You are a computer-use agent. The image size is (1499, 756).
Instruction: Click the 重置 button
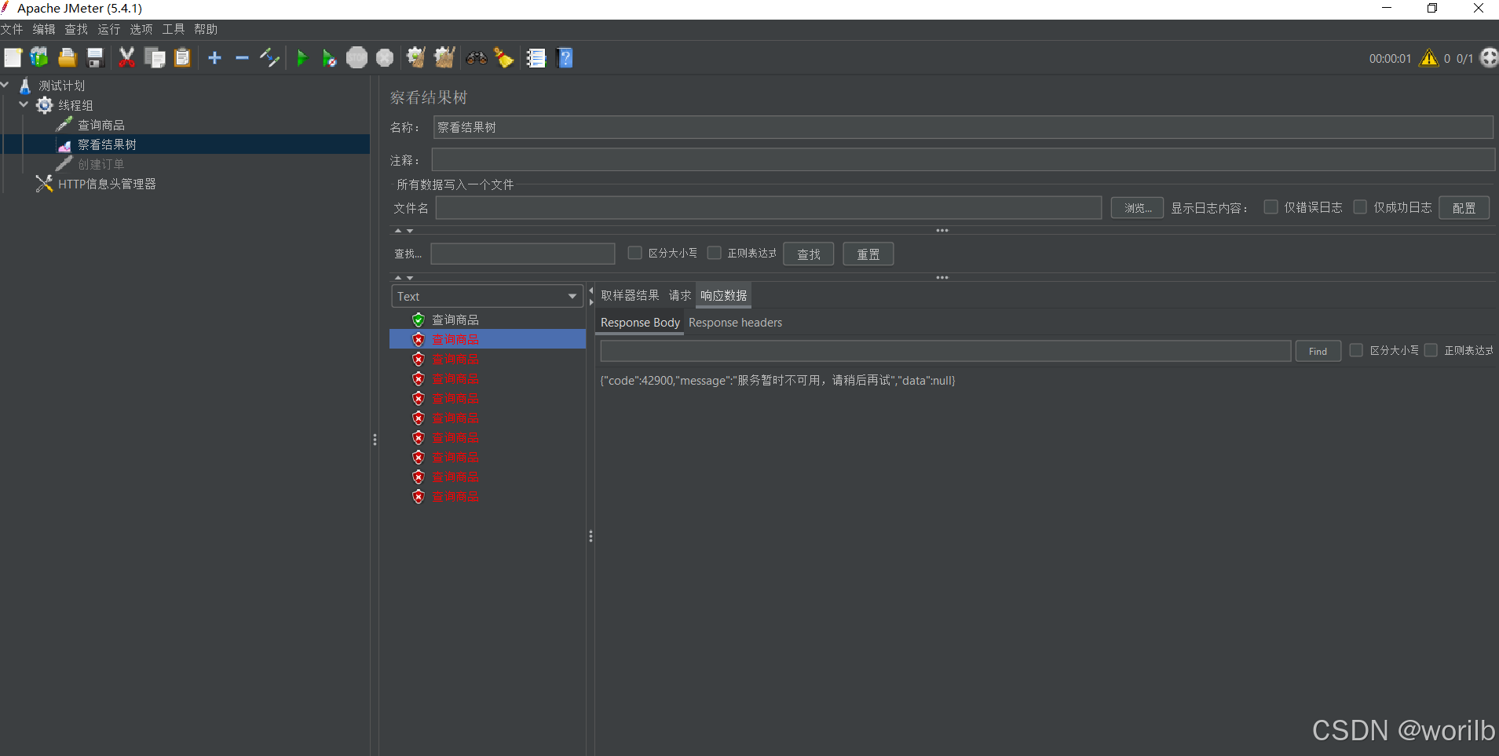[x=868, y=254]
